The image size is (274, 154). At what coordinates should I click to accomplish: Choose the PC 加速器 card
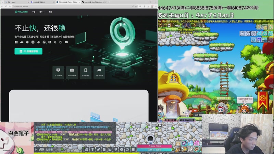[x=58, y=73]
